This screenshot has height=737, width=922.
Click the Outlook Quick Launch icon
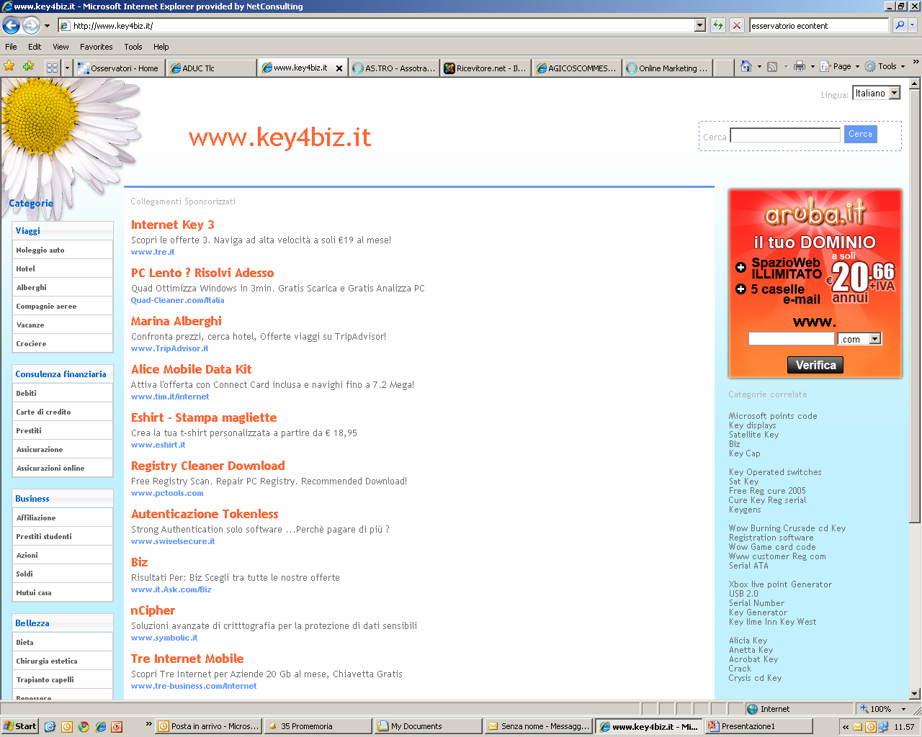pos(67,726)
